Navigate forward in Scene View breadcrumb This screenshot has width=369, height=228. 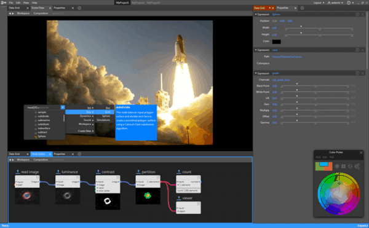[13, 14]
